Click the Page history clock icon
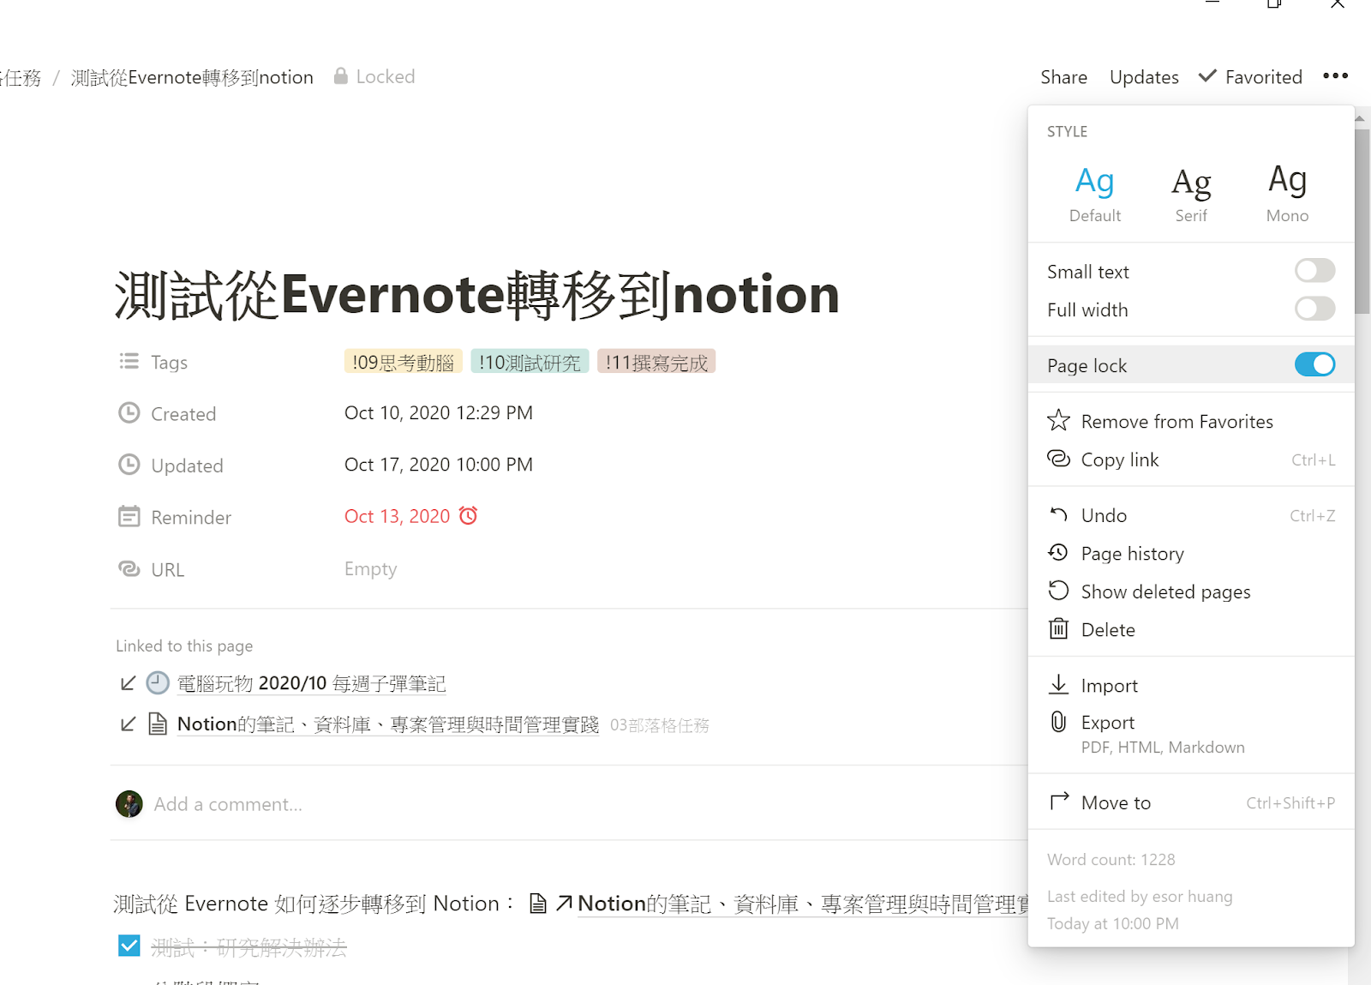The height and width of the screenshot is (985, 1371). [1058, 553]
